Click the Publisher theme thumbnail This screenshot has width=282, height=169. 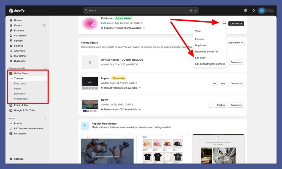(x=90, y=23)
